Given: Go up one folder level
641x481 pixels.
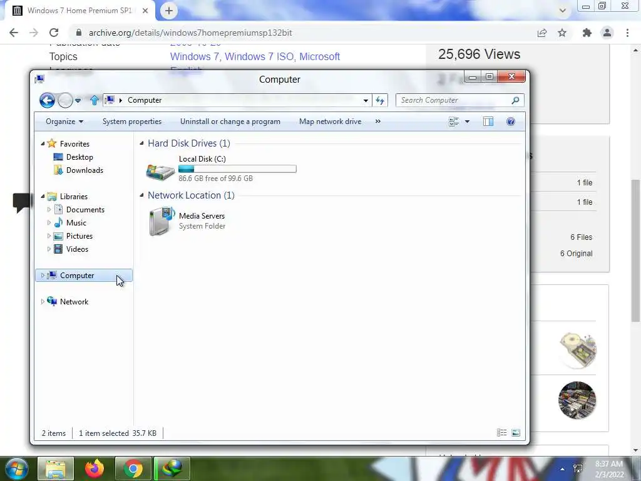Looking at the screenshot, I should click(x=95, y=100).
